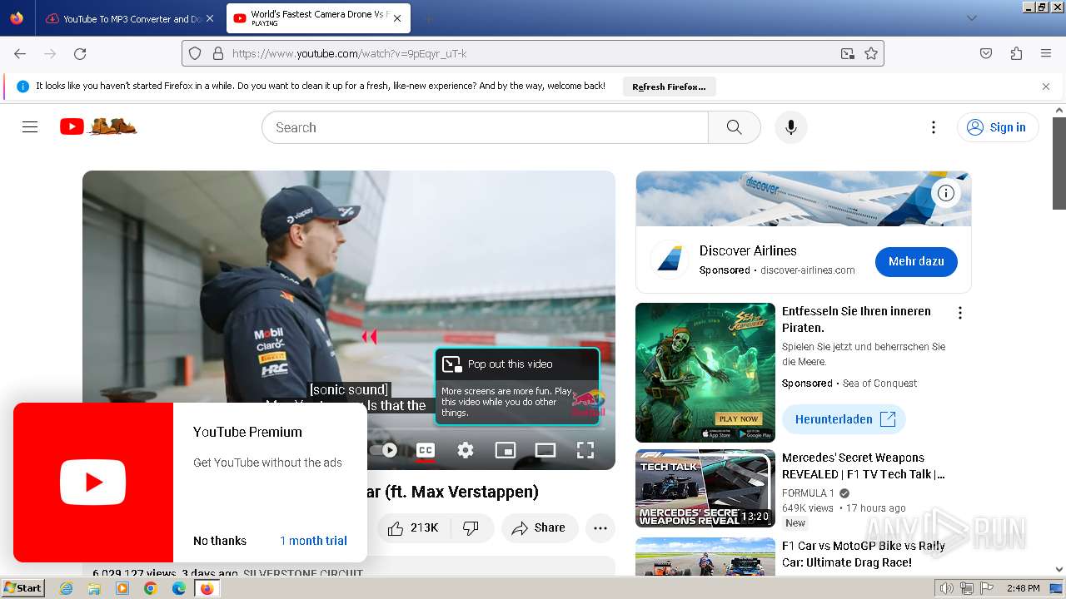
Task: View site security lock information
Action: coord(218,53)
